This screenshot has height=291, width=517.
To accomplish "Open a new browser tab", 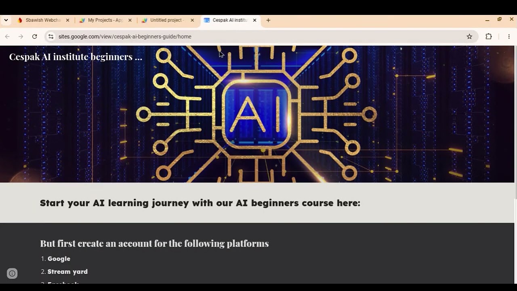I will (x=268, y=20).
